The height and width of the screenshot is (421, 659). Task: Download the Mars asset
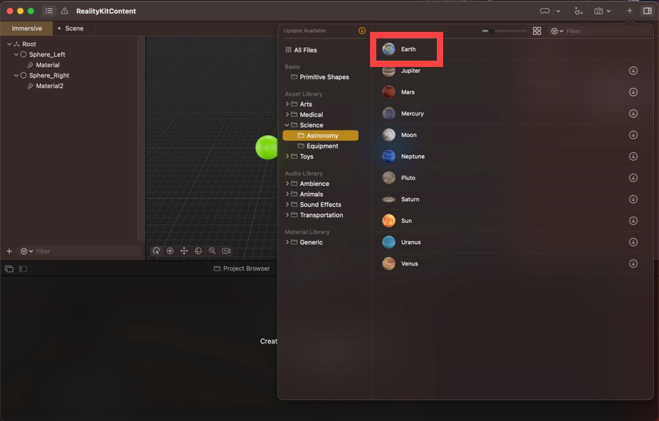(x=633, y=92)
